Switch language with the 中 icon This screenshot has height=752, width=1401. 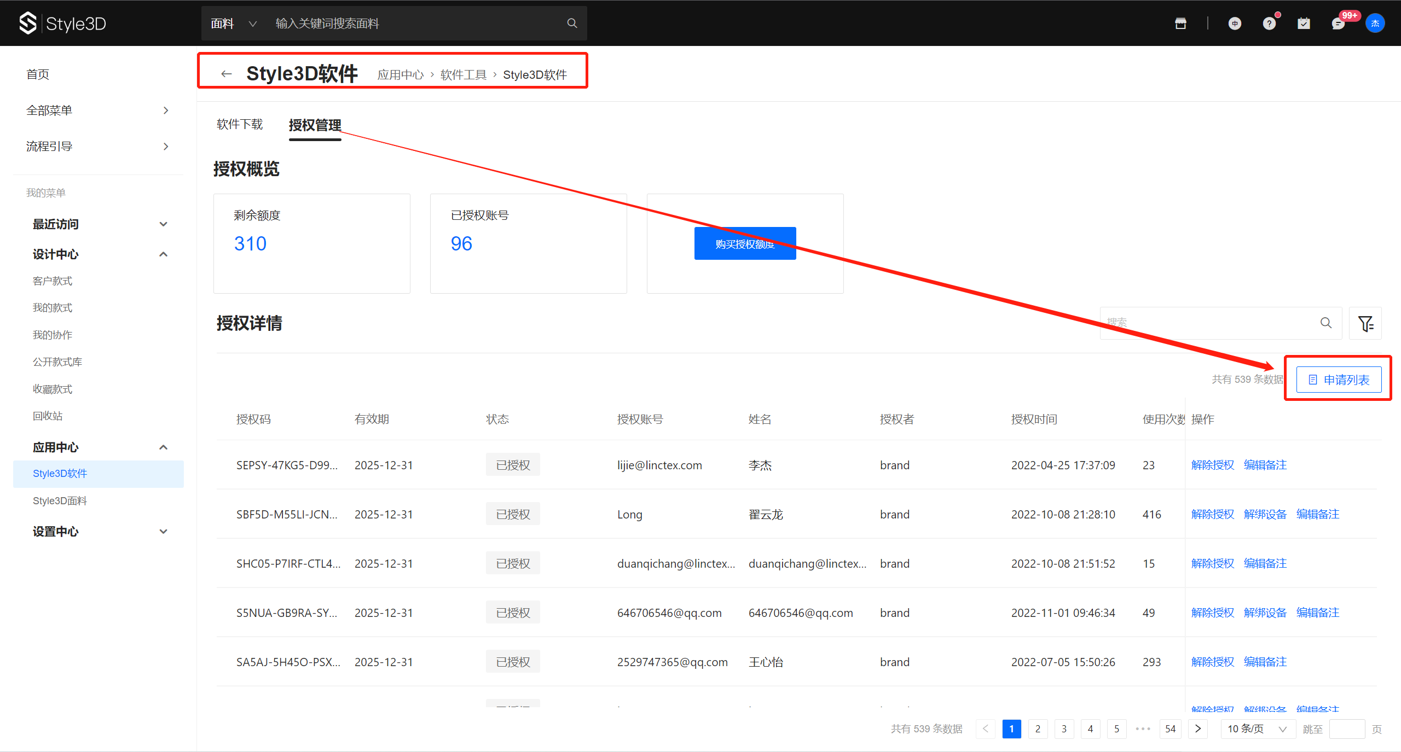[1235, 23]
